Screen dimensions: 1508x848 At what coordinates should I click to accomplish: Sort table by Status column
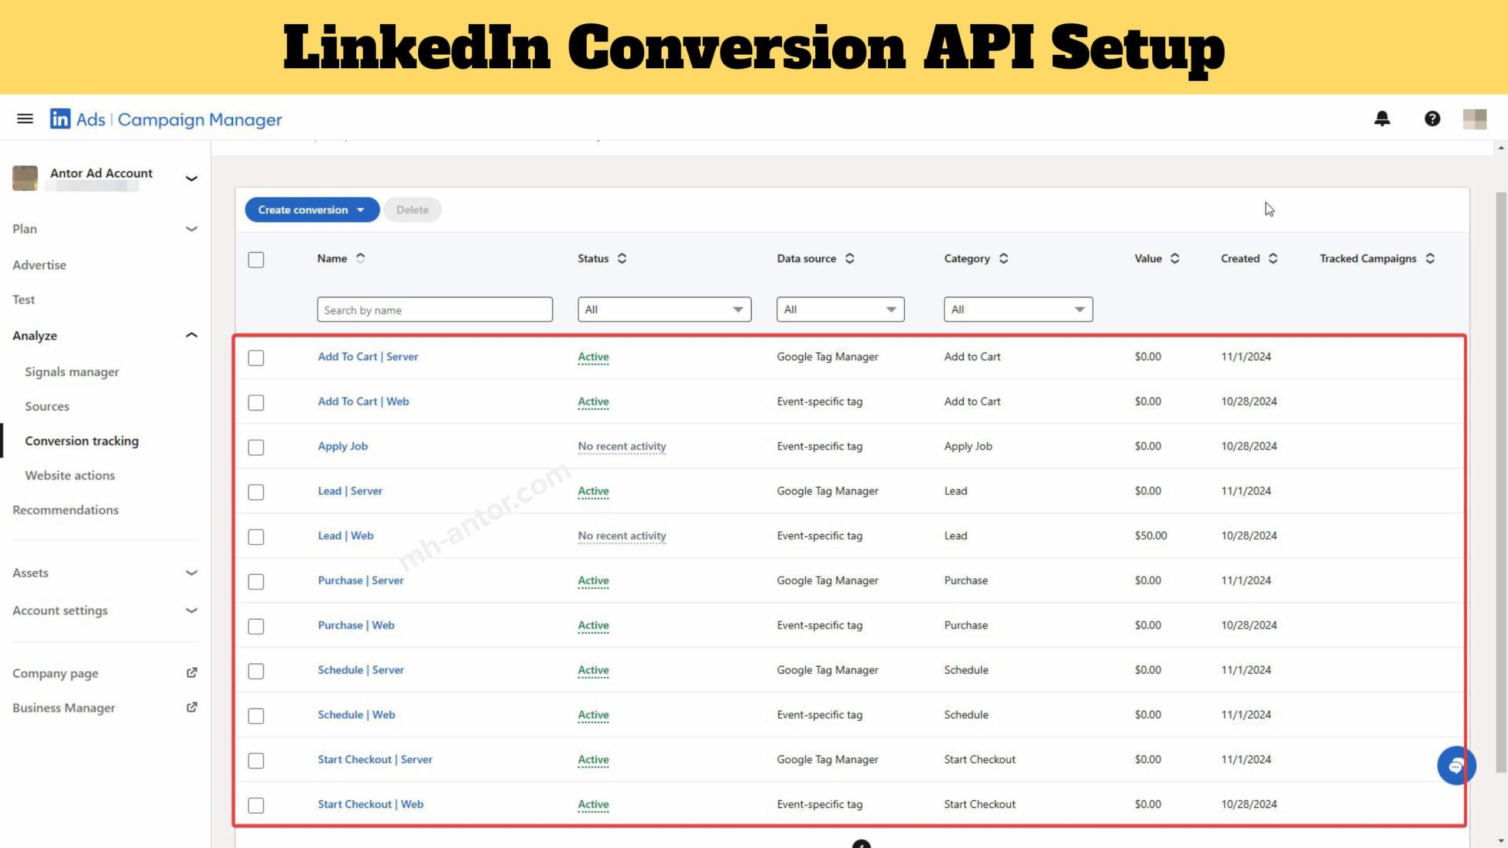click(x=622, y=259)
